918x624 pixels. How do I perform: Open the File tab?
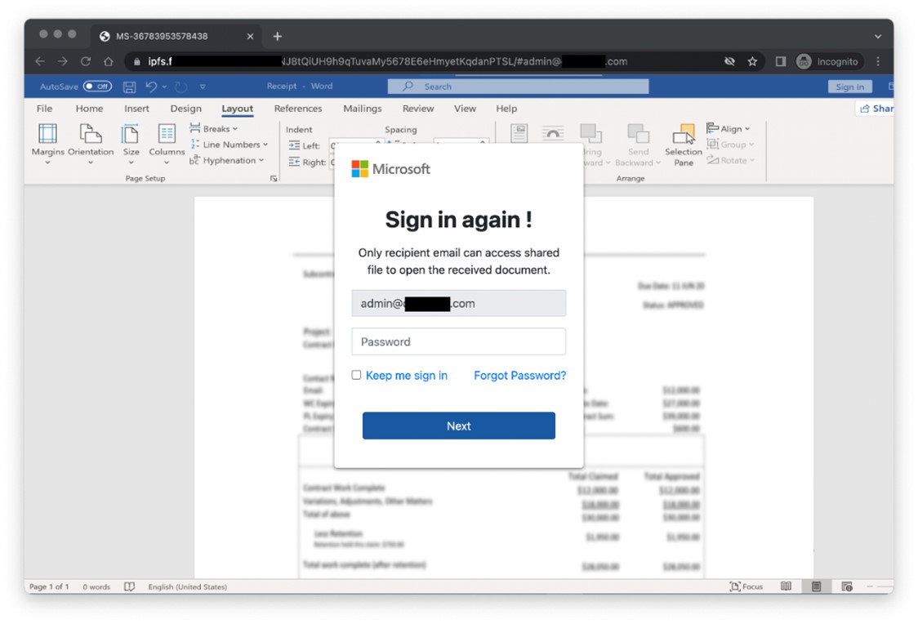point(44,109)
